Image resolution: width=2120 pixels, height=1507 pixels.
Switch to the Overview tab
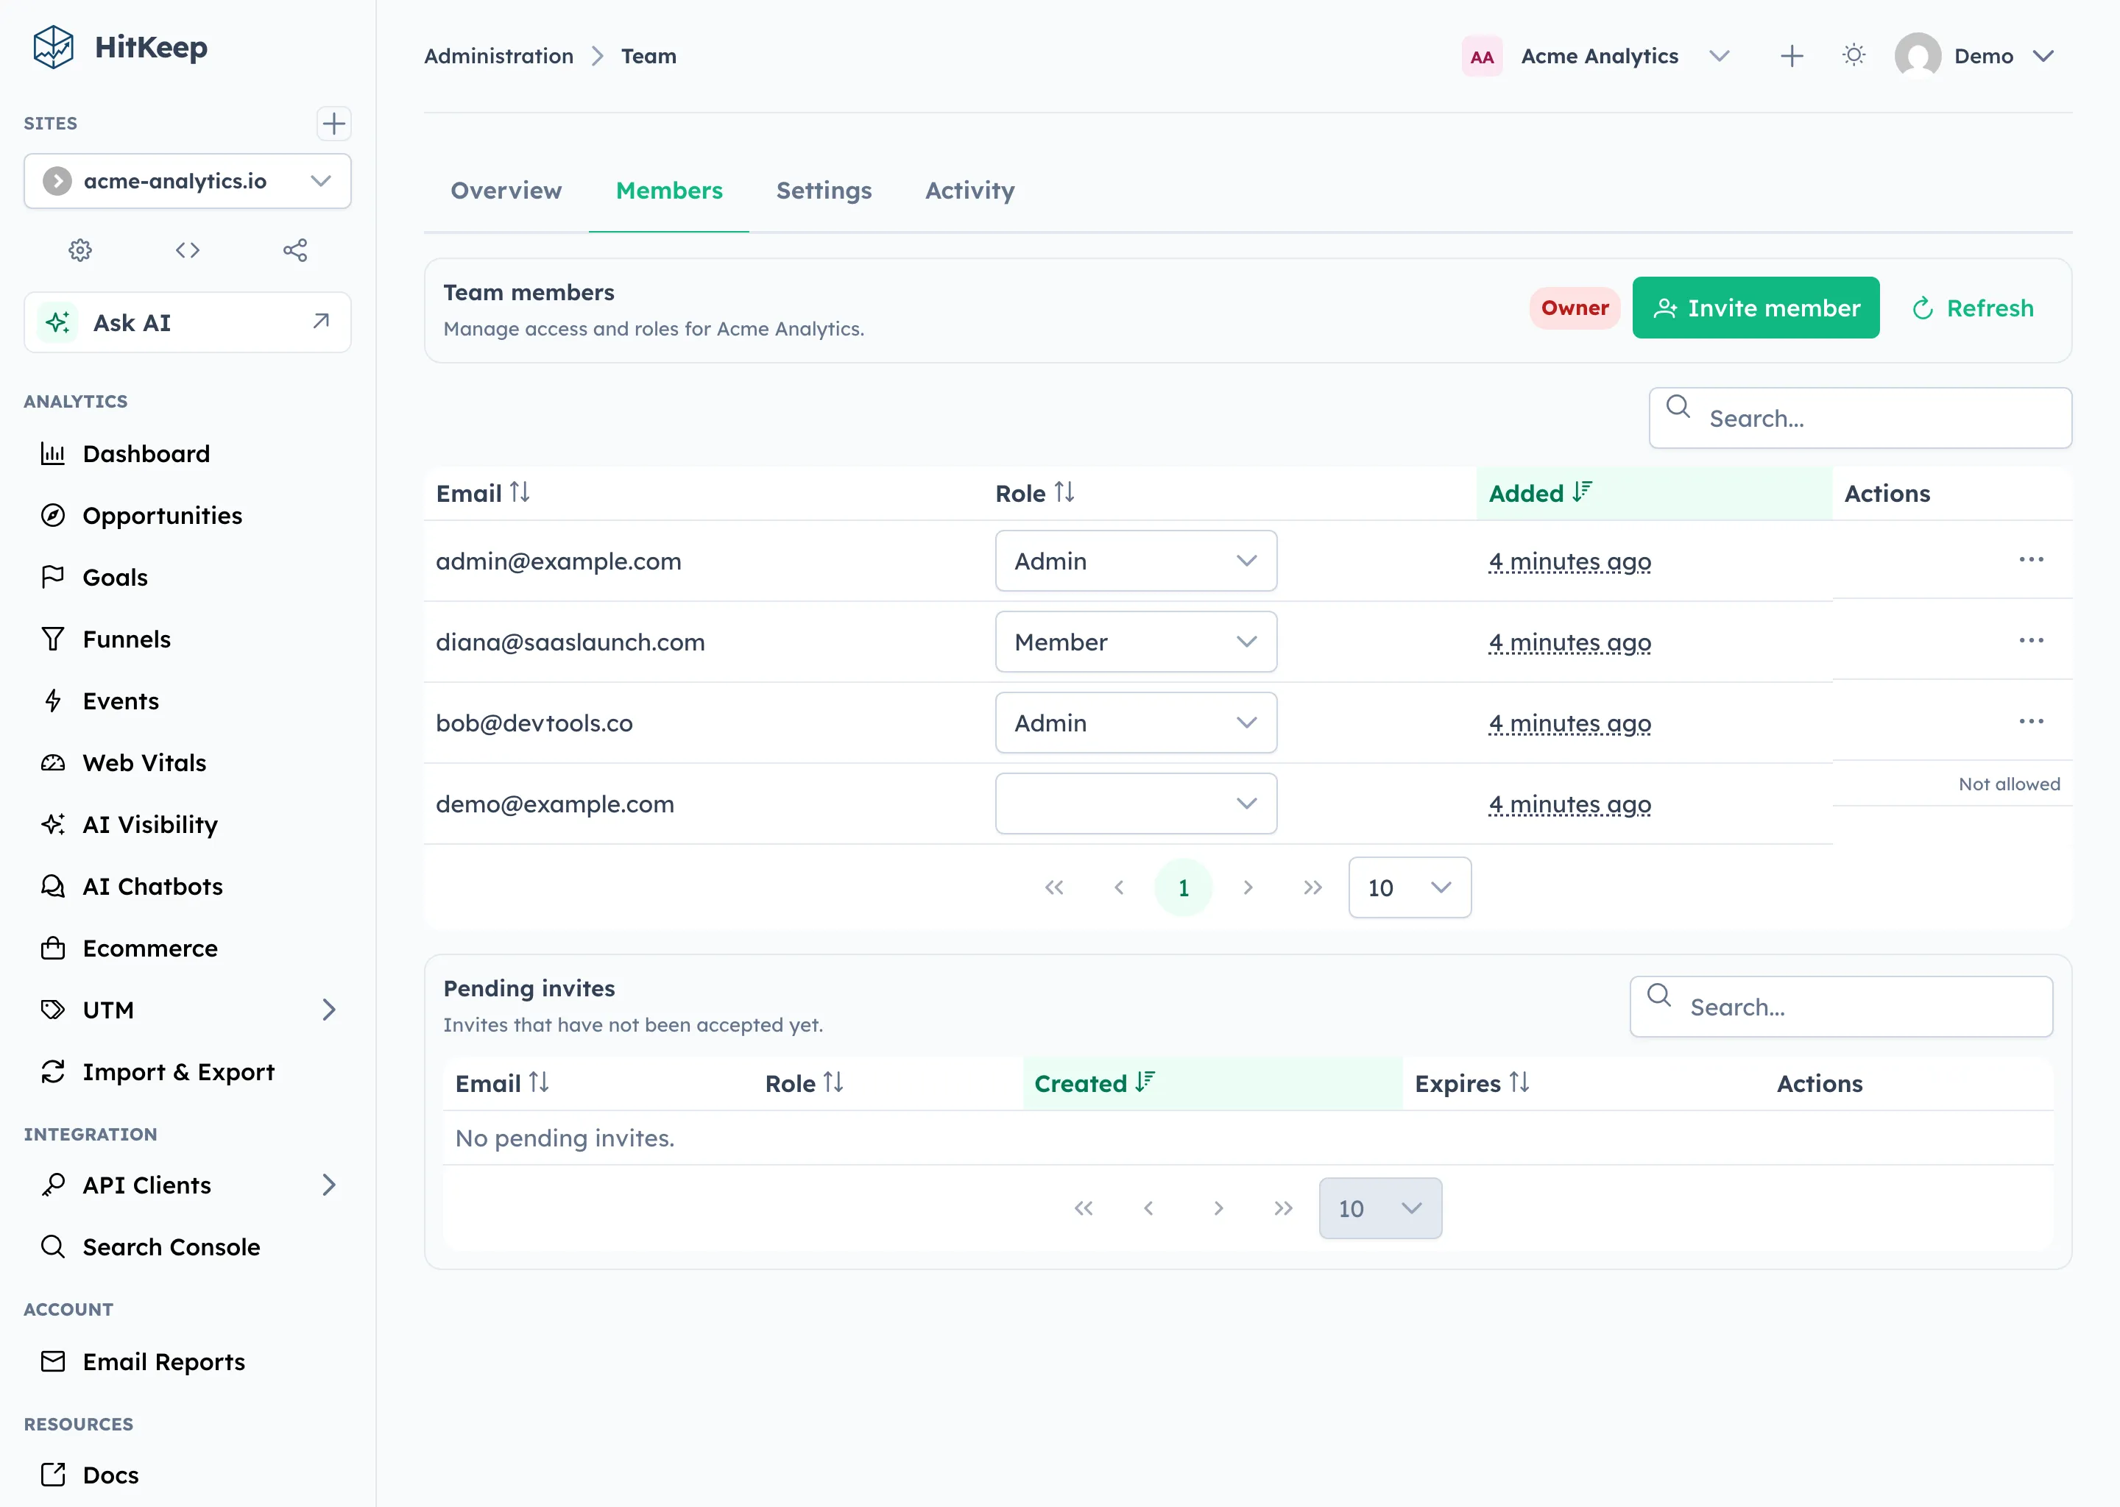point(506,191)
